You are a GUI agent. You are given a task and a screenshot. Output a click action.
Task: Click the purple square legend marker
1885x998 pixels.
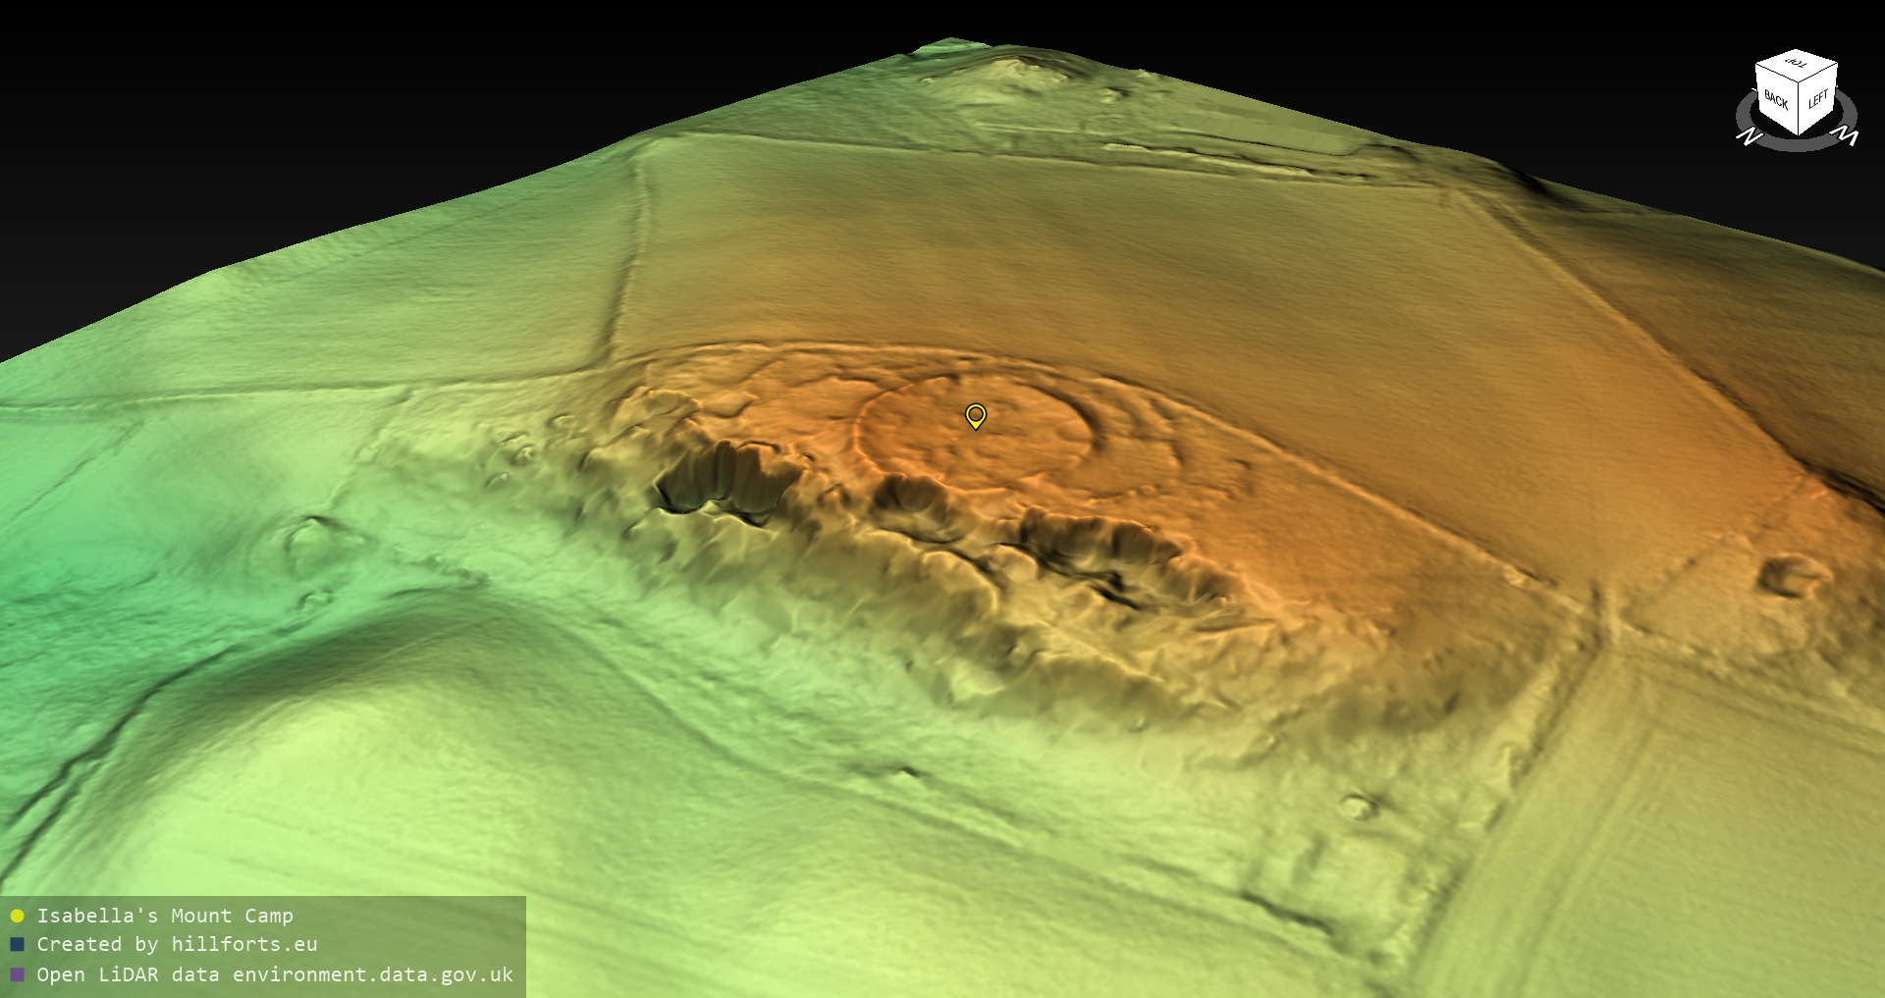(x=17, y=974)
